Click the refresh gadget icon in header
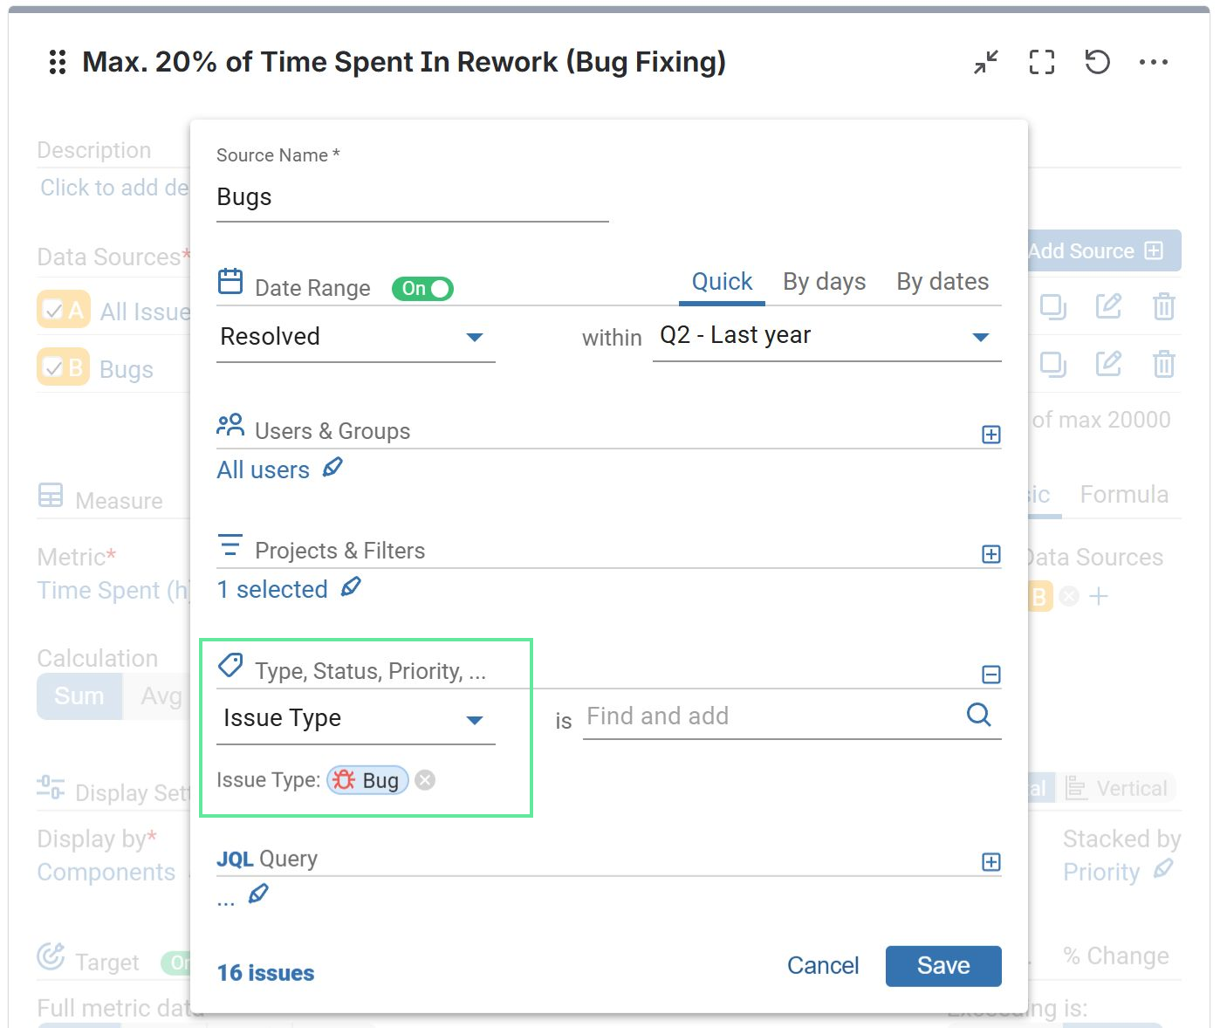 tap(1097, 62)
